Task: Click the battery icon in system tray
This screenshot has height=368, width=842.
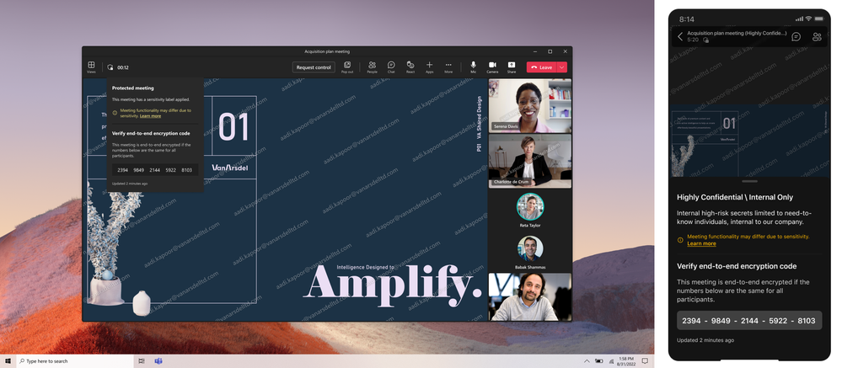Action: 598,361
